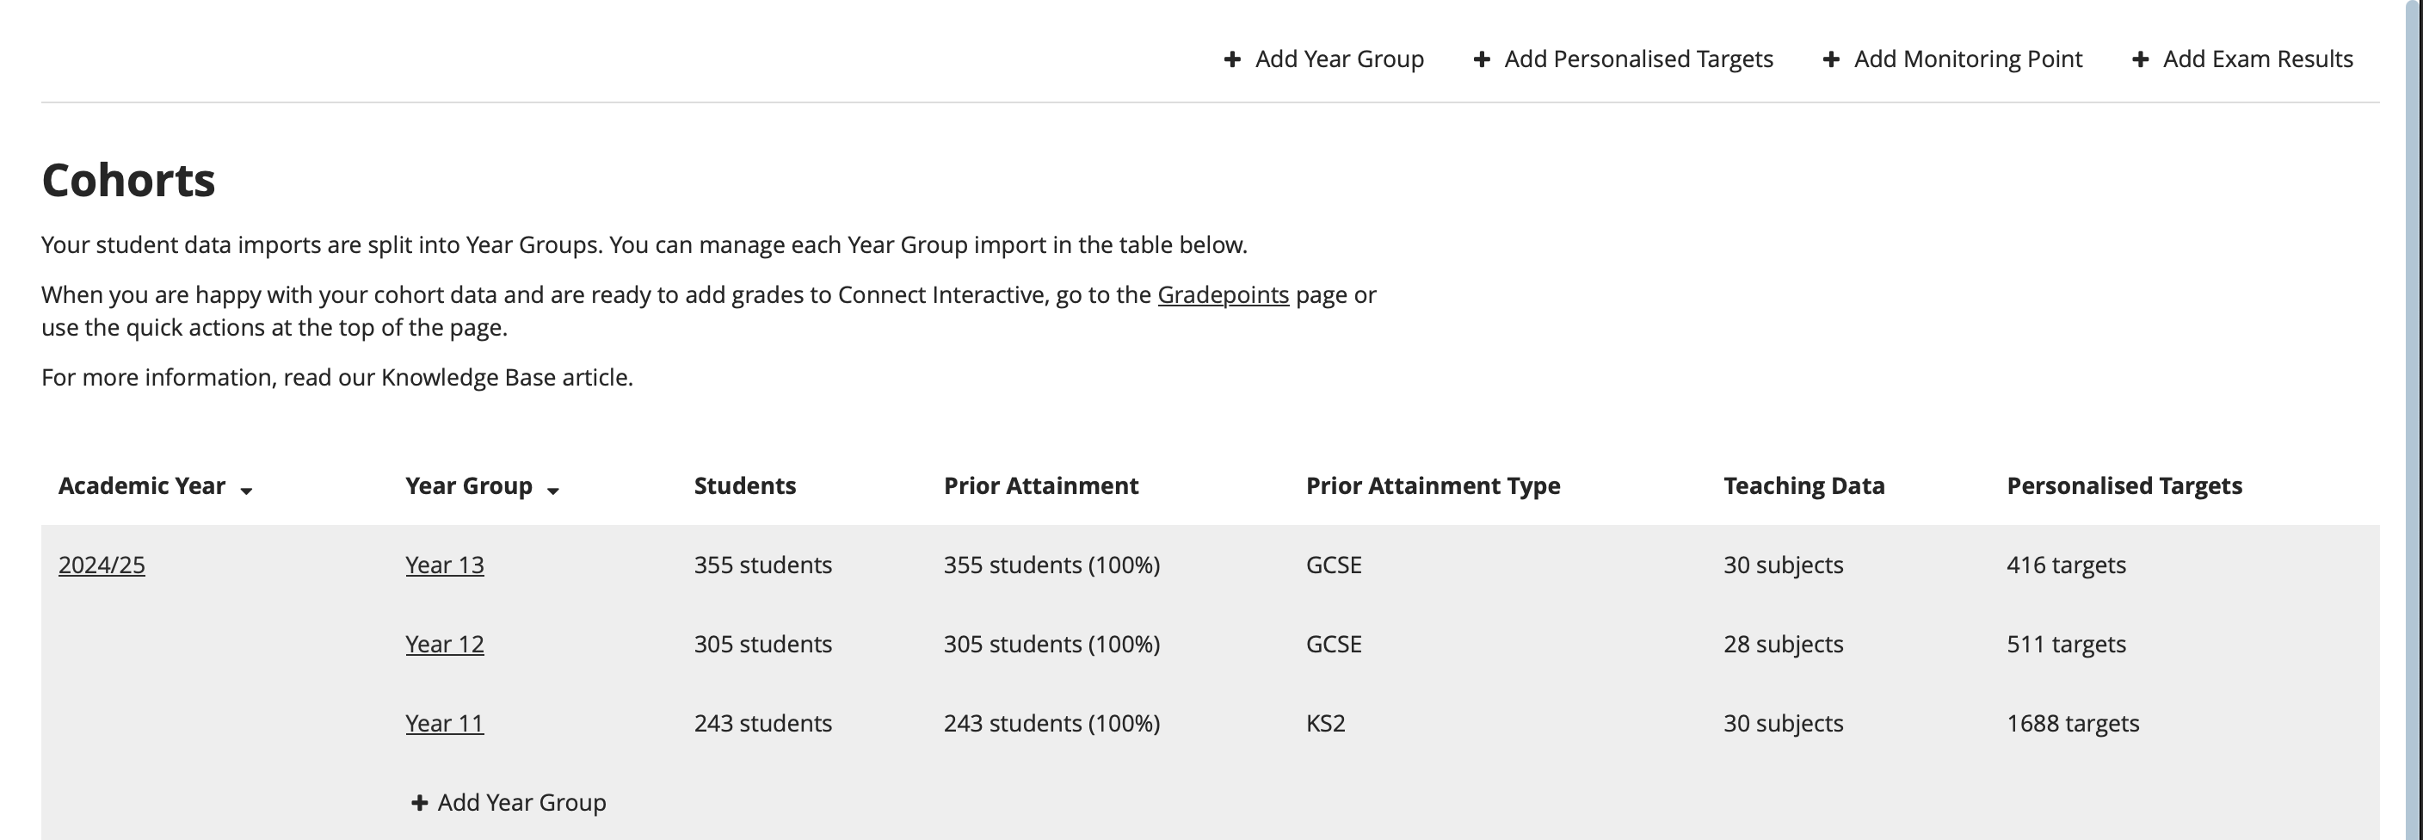Click the plus icon beside Add Exam Results
The height and width of the screenshot is (840, 2423).
[x=2140, y=59]
